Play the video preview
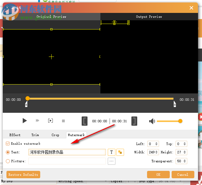 (x=25, y=121)
